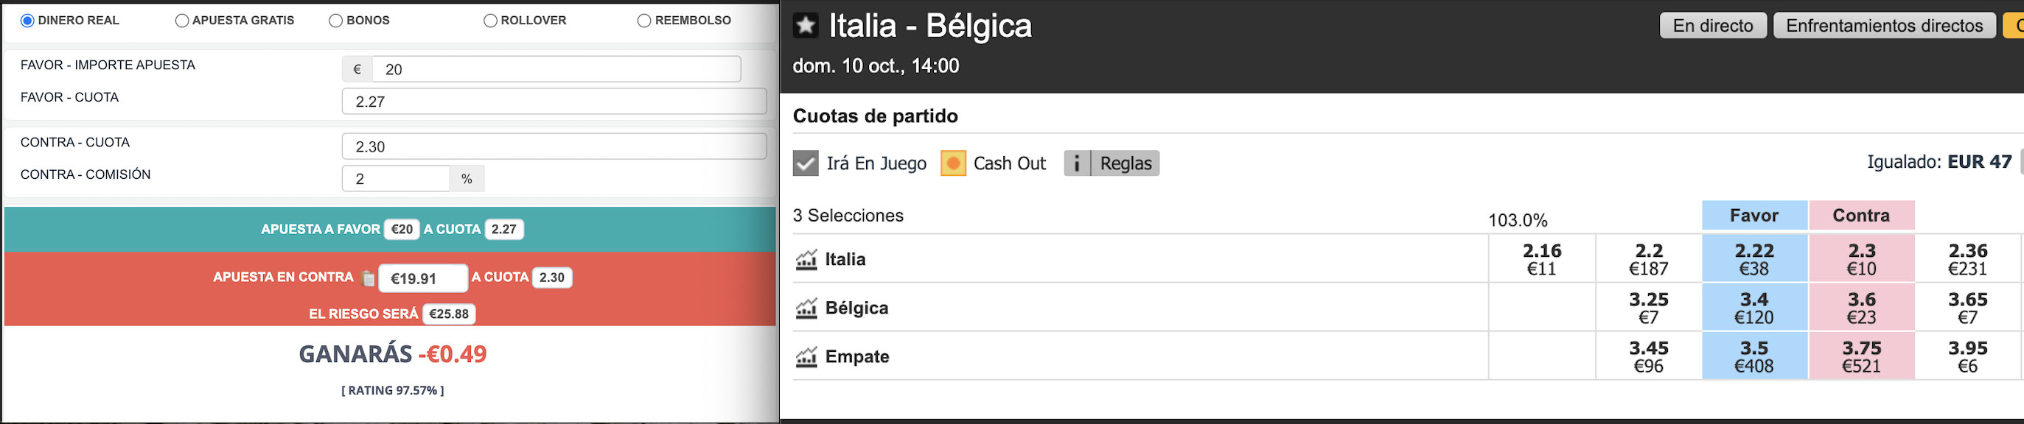Click the Contra - Comisión input field

396,178
